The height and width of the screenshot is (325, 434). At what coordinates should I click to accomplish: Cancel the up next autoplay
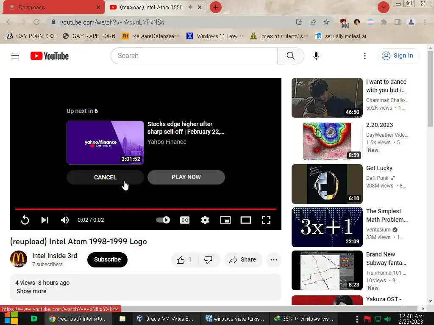click(x=105, y=177)
